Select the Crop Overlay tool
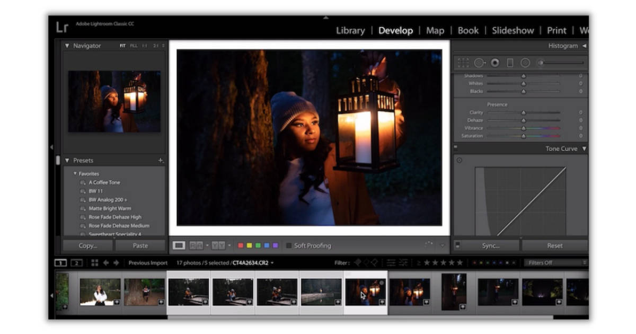Screen dimensions: 636x334 (463, 63)
